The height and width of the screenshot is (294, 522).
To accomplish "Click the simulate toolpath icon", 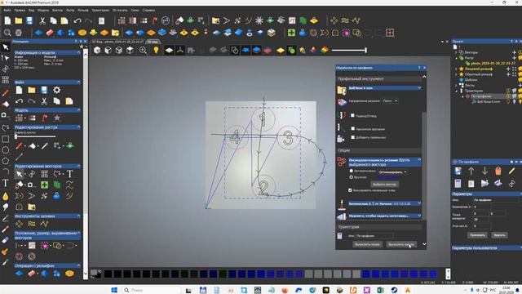I will coord(484,183).
